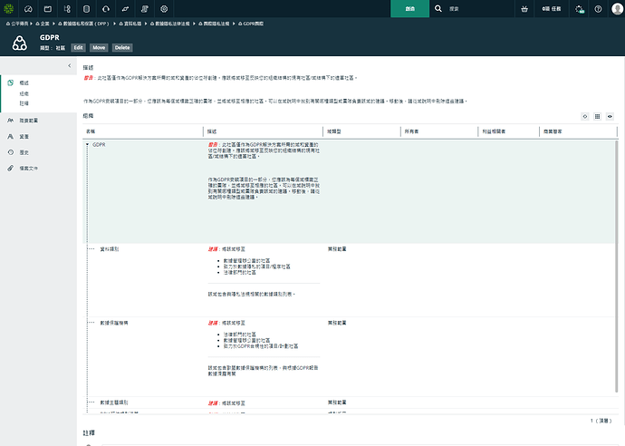Toggle the eye visibility icon above the table
The image size is (625, 446).
point(610,117)
